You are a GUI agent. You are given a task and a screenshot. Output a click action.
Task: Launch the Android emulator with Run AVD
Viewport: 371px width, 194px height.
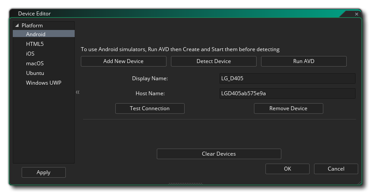click(x=303, y=61)
